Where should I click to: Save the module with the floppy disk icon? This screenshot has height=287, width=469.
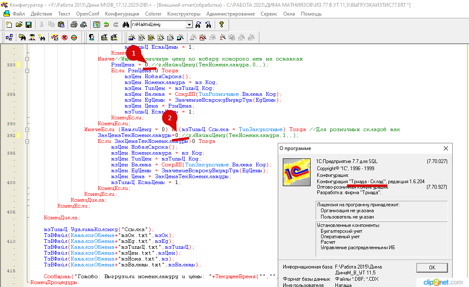29,25
